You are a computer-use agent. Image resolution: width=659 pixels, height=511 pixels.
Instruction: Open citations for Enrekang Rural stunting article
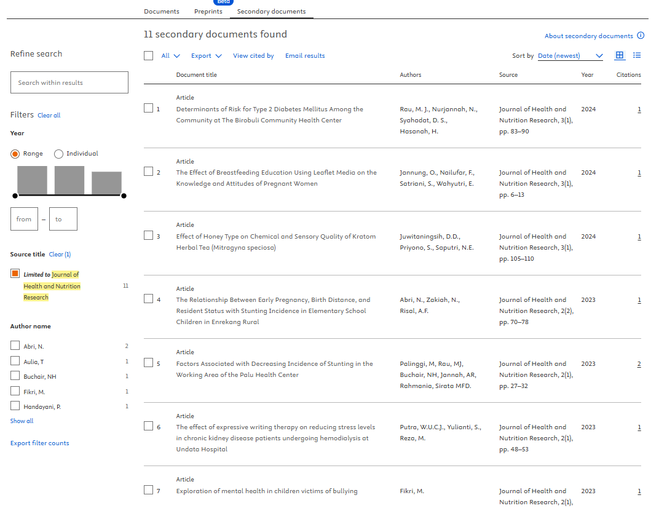[x=639, y=300]
